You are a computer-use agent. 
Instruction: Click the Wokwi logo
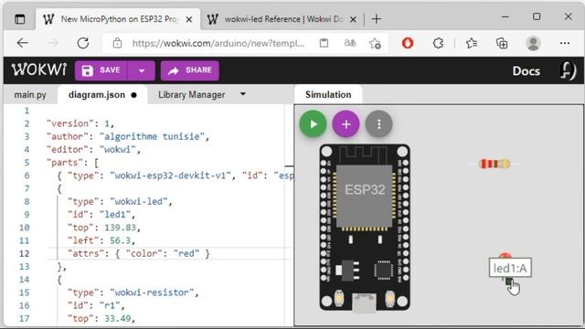tap(39, 69)
